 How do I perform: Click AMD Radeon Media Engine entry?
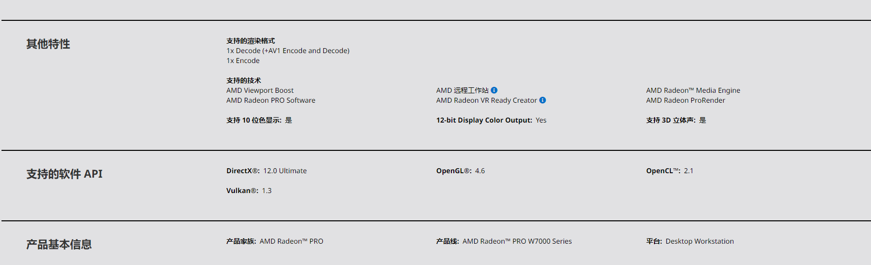click(x=693, y=90)
